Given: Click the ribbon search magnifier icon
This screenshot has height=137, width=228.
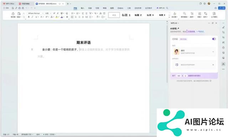Looking at the screenshot, I should [x=167, y=8].
